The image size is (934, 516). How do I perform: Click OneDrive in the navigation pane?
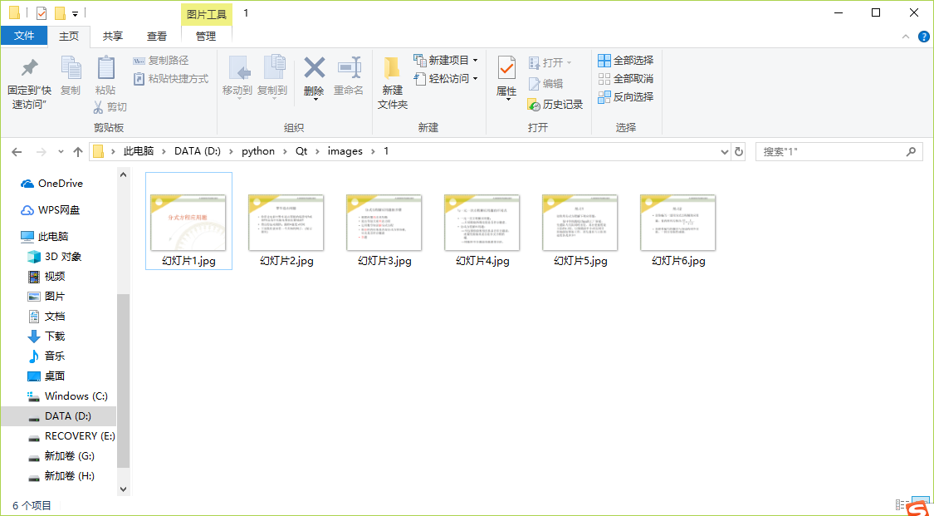pyautogui.click(x=53, y=183)
